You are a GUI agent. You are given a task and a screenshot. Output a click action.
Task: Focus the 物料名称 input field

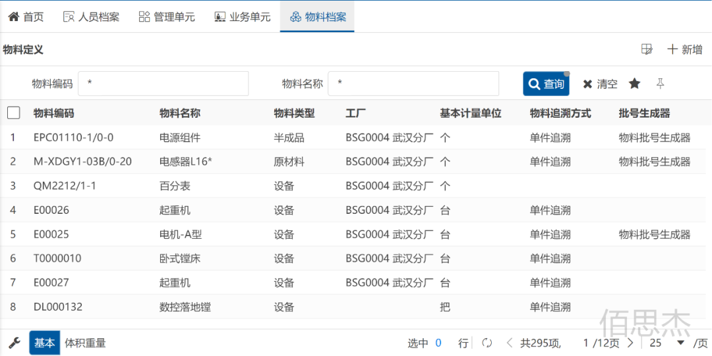413,84
